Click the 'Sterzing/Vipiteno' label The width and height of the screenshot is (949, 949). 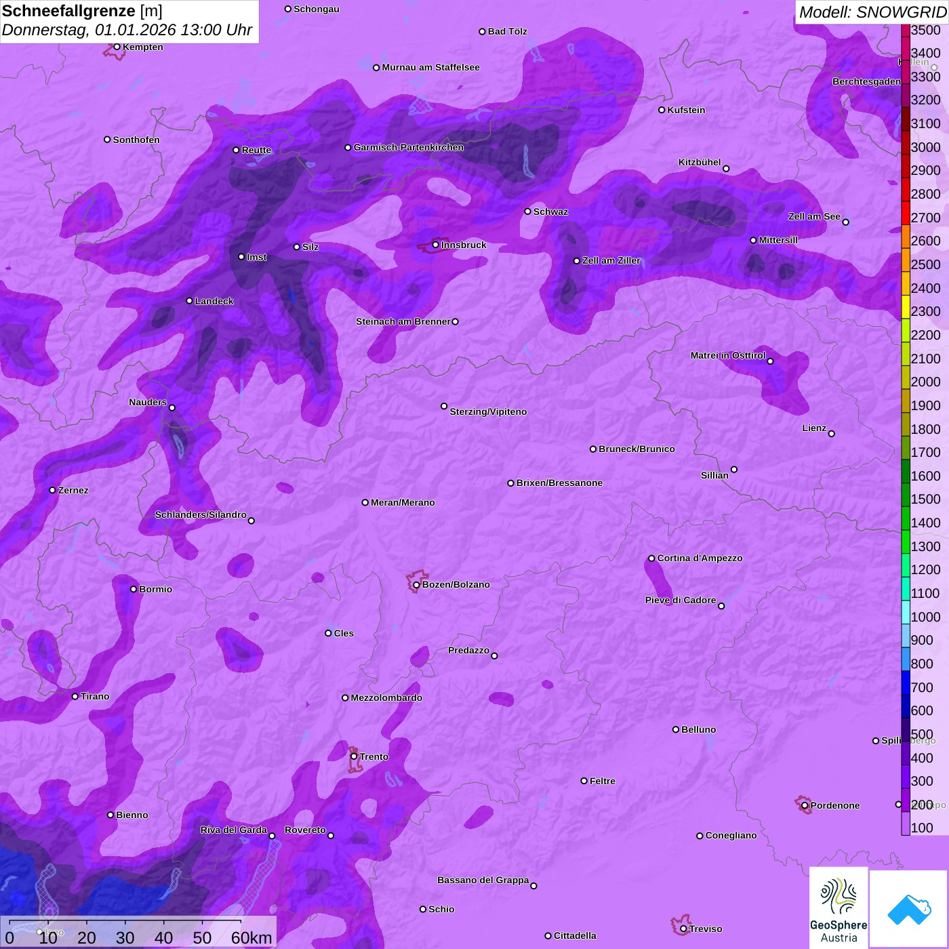click(x=488, y=411)
